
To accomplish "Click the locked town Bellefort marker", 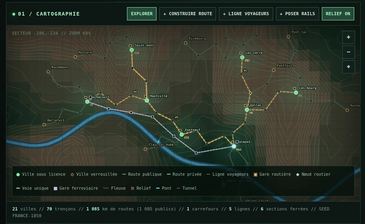I will point(44,125).
